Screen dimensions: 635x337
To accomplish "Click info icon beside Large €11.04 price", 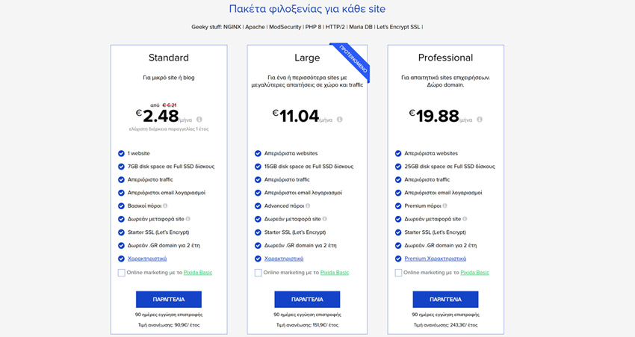I will [340, 120].
